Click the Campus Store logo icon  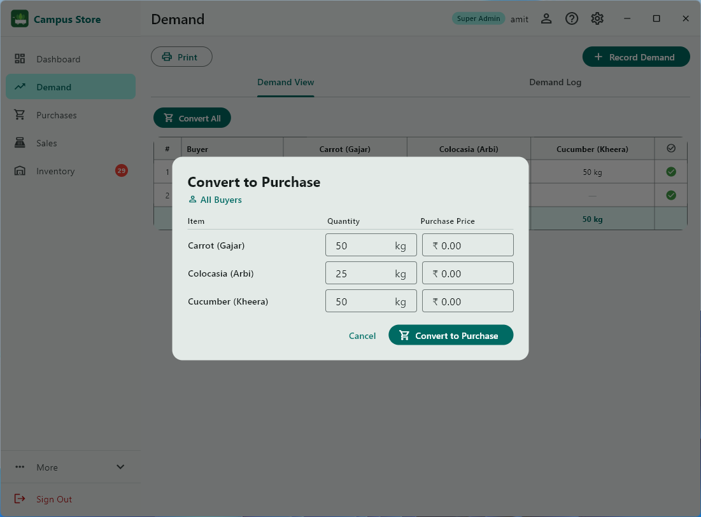pos(20,18)
